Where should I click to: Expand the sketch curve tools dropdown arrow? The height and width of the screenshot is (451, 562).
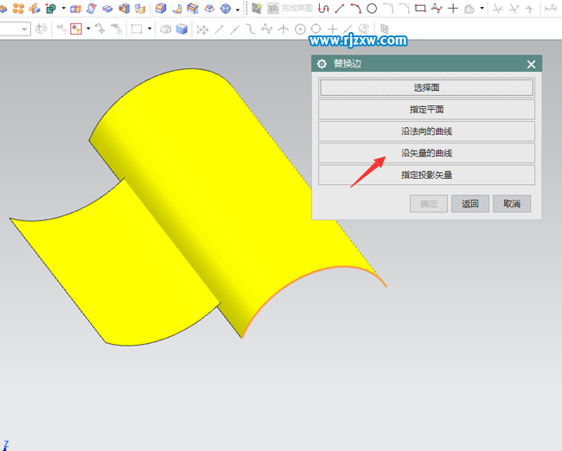[482, 9]
